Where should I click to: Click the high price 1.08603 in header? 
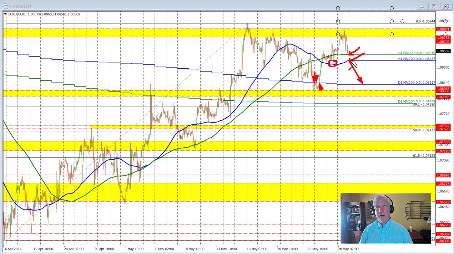pos(48,14)
